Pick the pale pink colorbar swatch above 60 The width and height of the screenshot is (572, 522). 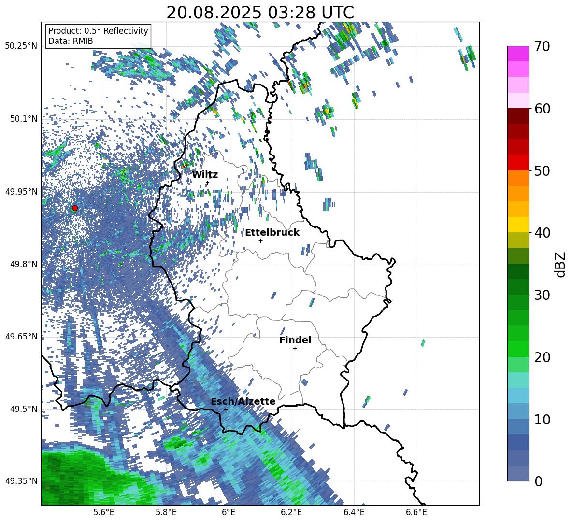(518, 100)
